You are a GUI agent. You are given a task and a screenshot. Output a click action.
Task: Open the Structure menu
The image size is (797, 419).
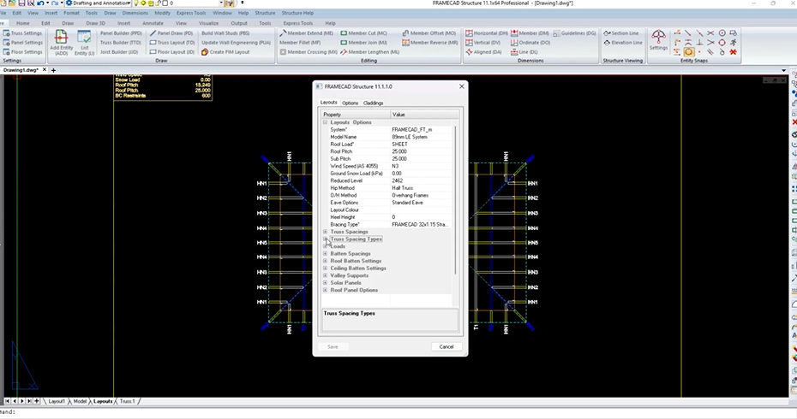[x=265, y=14]
